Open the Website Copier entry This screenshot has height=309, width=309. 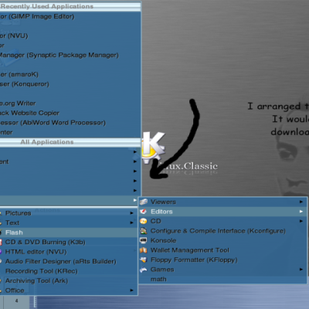pos(70,113)
